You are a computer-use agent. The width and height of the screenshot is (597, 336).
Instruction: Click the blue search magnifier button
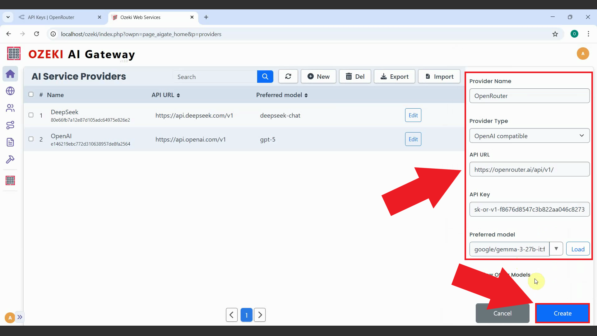(x=265, y=77)
